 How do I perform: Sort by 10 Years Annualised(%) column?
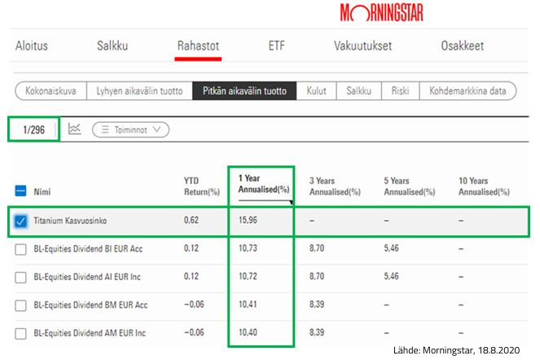click(x=484, y=187)
